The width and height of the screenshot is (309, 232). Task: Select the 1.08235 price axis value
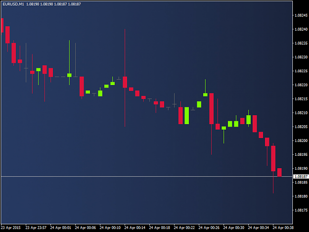pyautogui.click(x=301, y=43)
